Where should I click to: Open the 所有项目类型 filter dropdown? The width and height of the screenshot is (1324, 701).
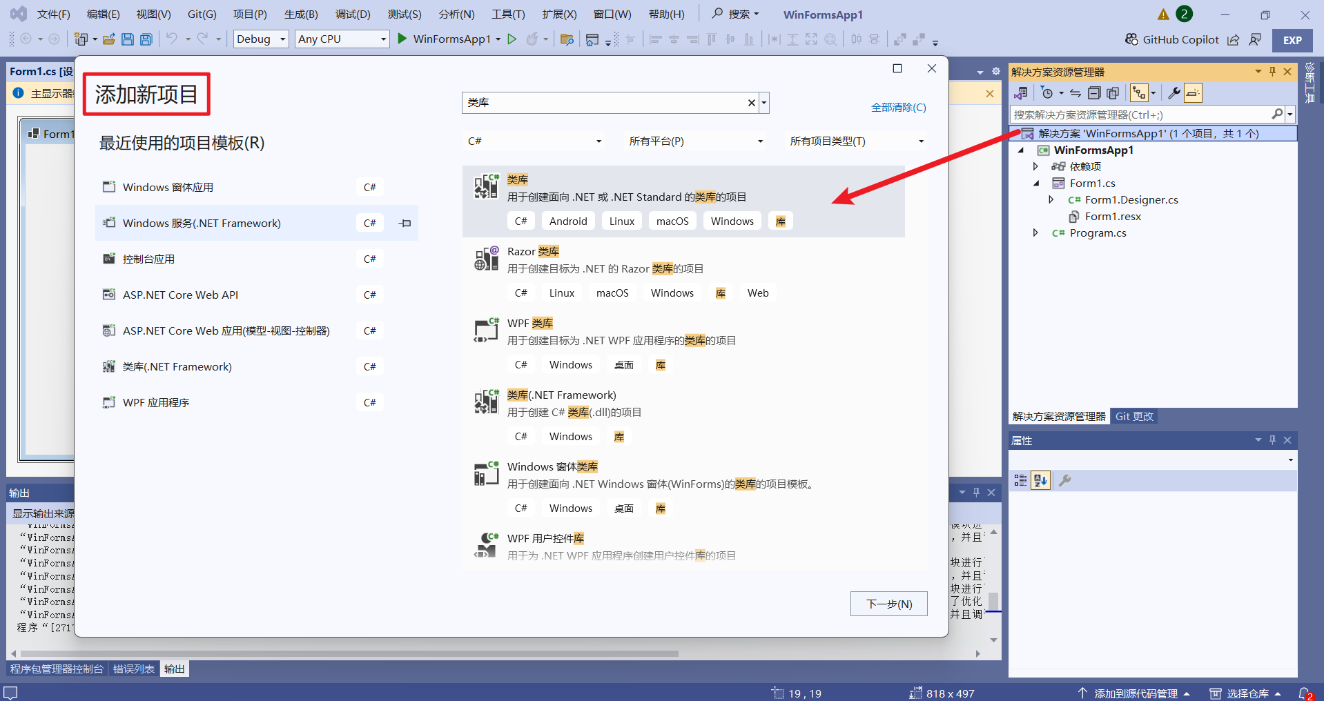pos(857,141)
